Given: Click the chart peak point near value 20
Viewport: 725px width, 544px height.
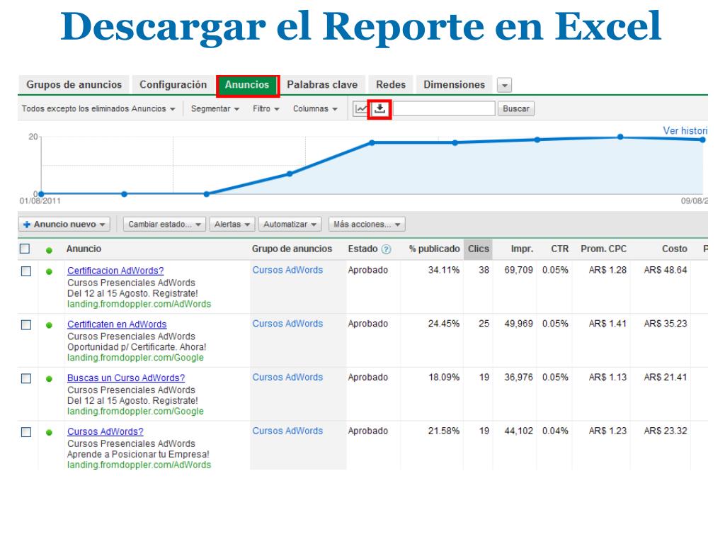Looking at the screenshot, I should click(x=620, y=137).
